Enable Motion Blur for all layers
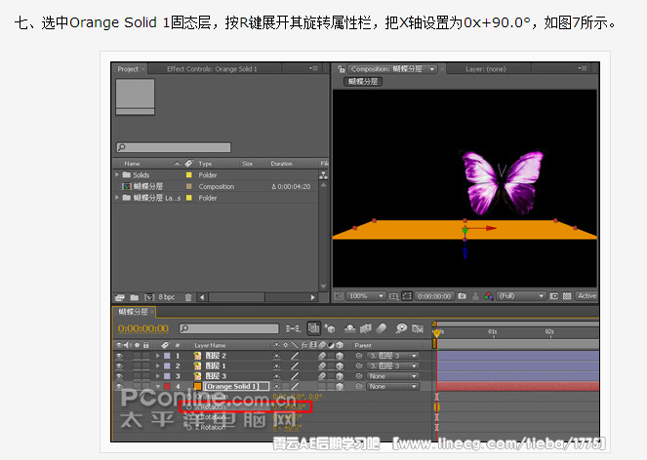This screenshot has height=460, width=647. pos(382,328)
